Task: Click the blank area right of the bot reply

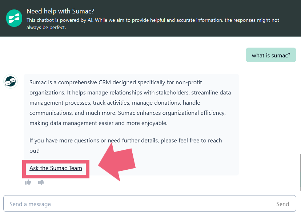Action: (269, 125)
